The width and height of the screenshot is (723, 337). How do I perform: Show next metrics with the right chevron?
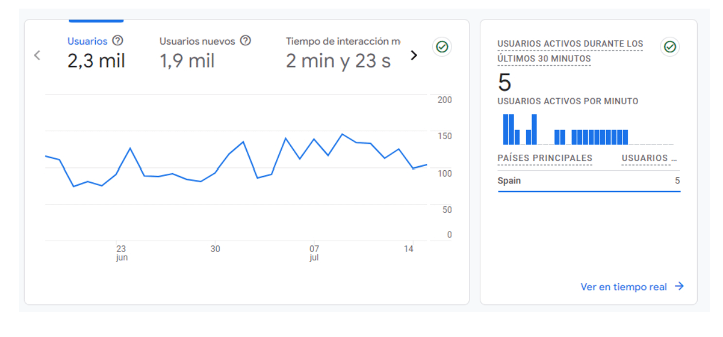pos(414,56)
